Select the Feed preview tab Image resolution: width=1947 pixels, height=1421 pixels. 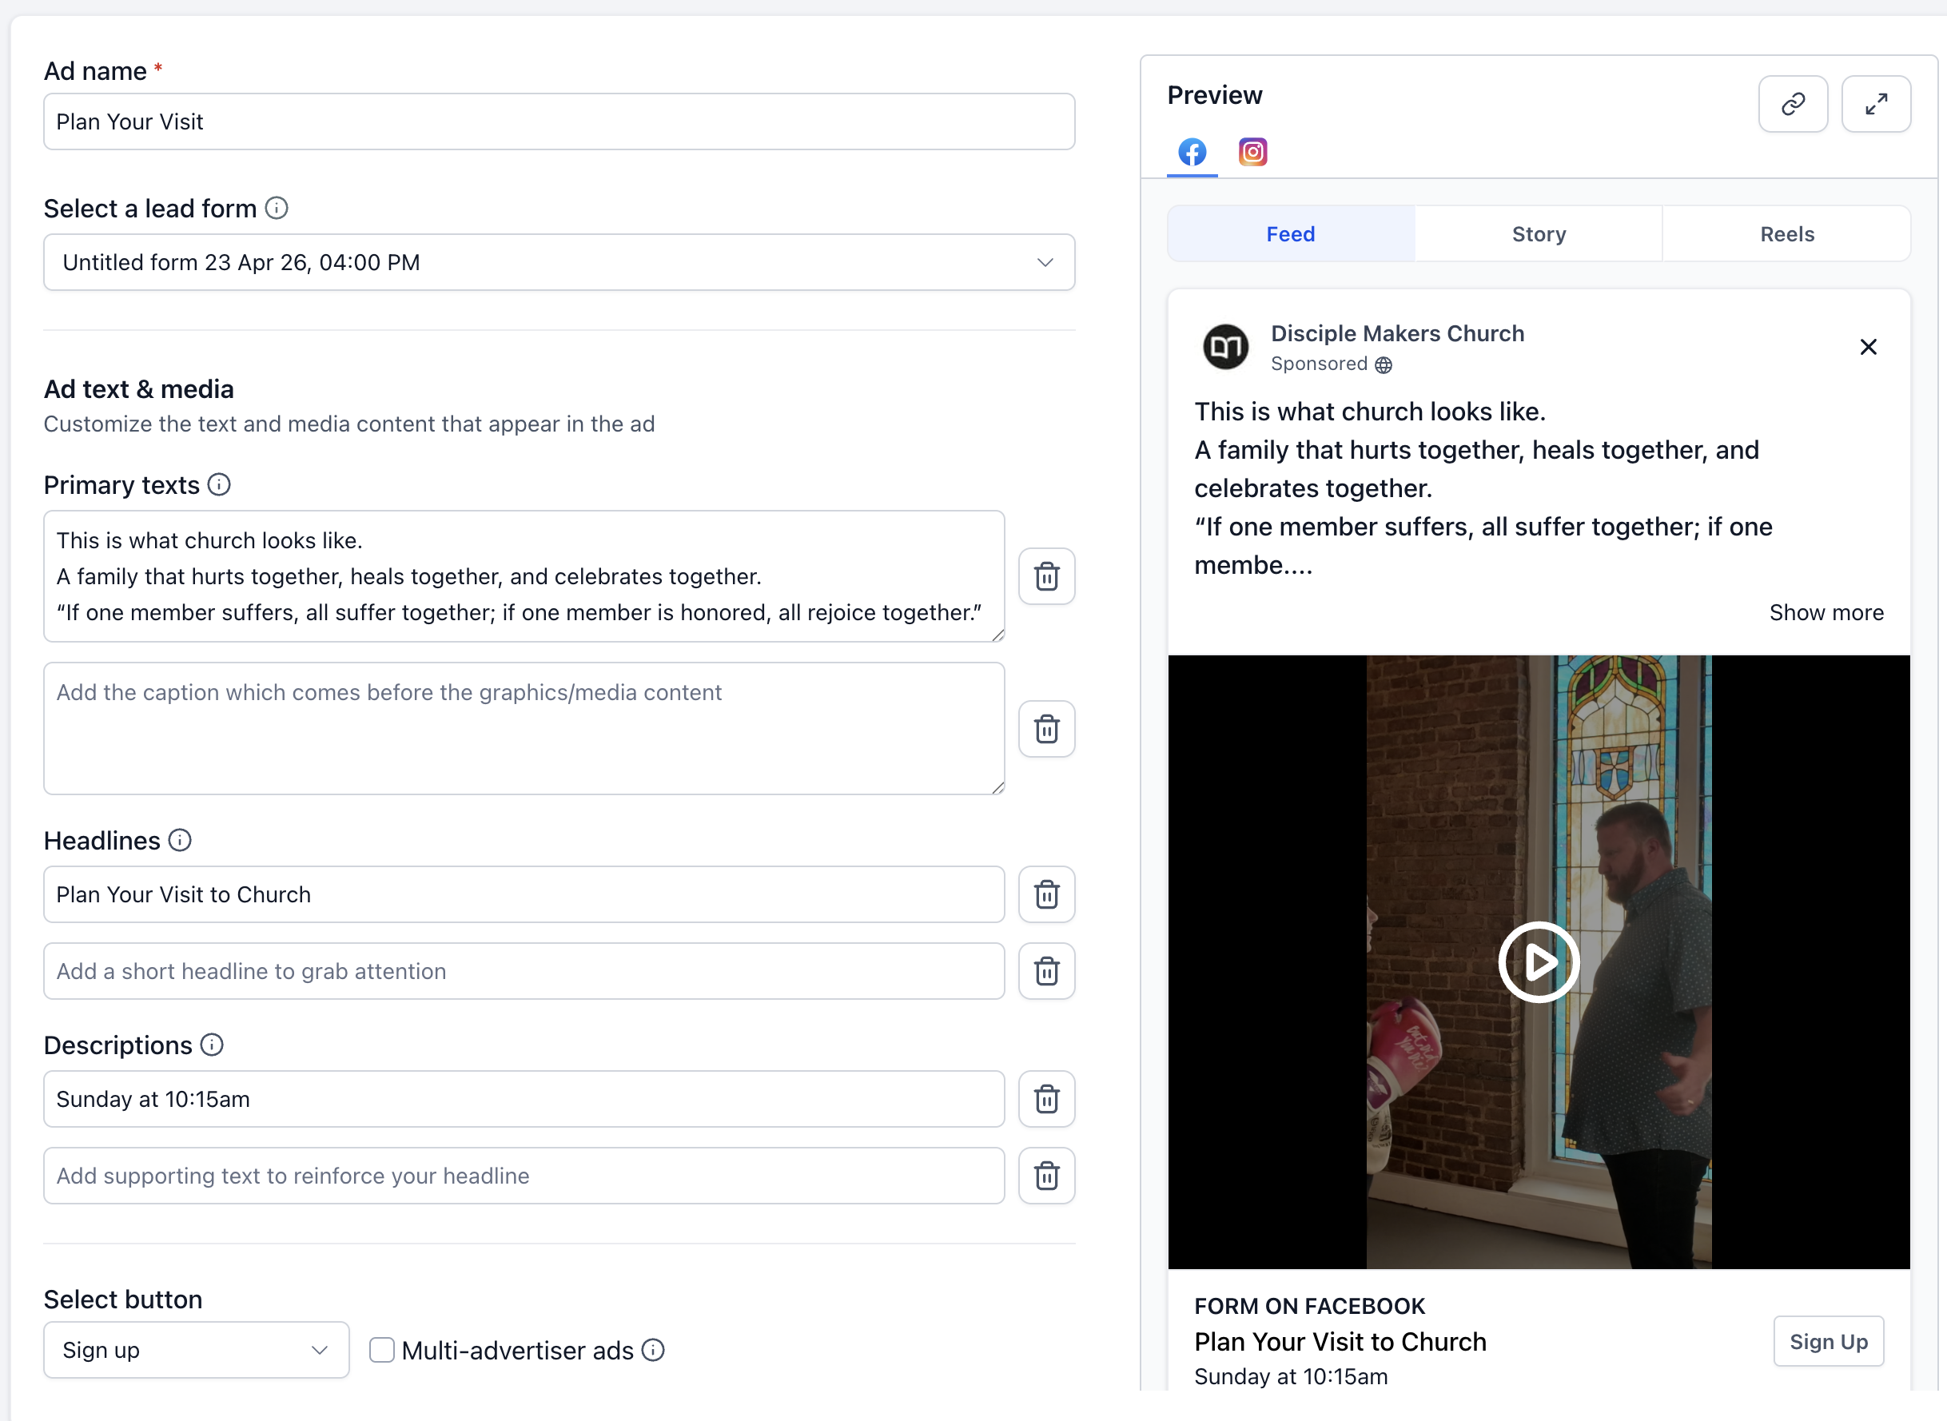point(1291,234)
